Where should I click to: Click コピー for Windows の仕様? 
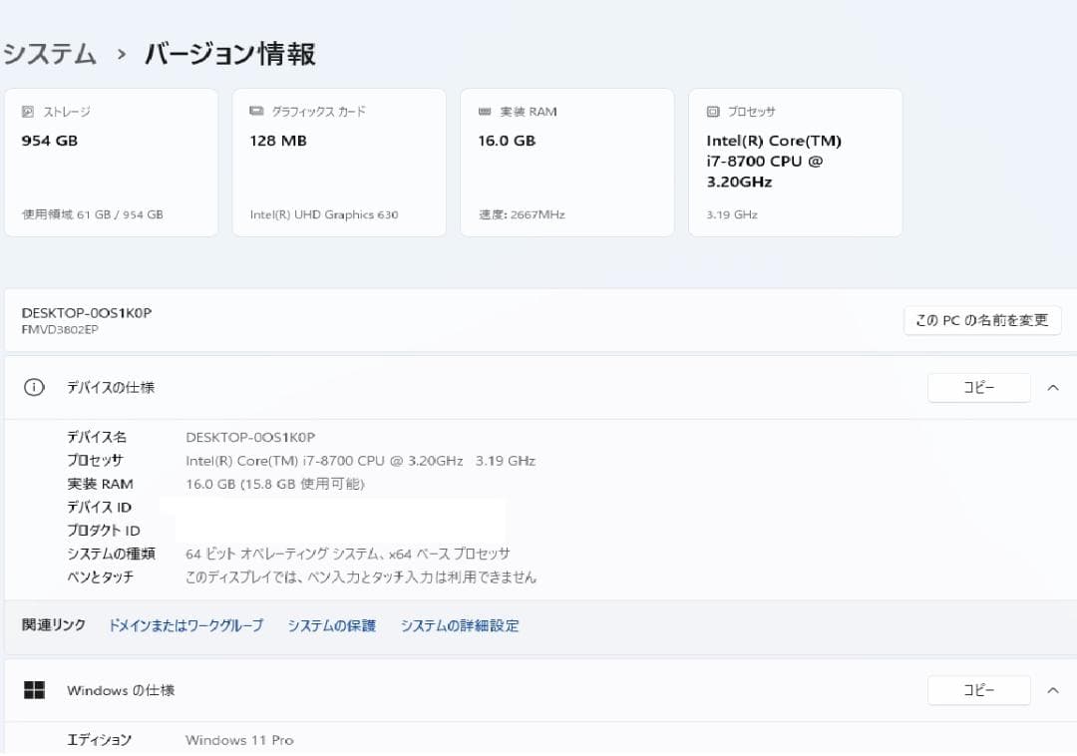click(x=978, y=689)
